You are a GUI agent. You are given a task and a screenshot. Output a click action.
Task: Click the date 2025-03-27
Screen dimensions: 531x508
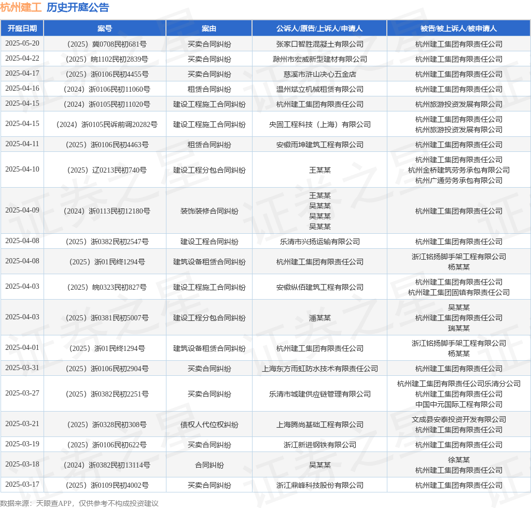click(22, 393)
